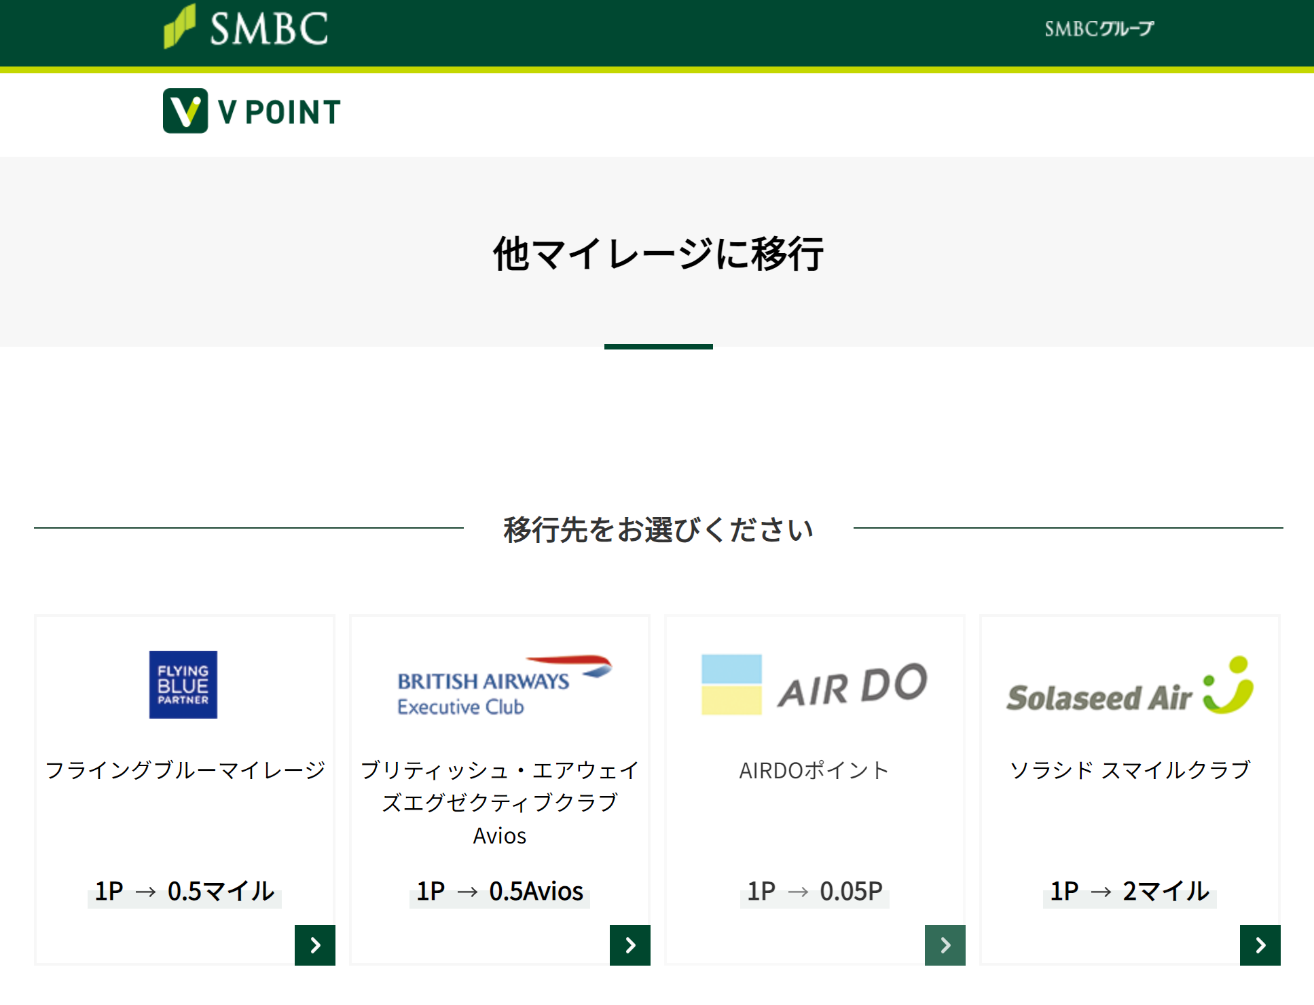Click the Solaseed Air logo
Image resolution: width=1314 pixels, height=1005 pixels.
(1130, 685)
